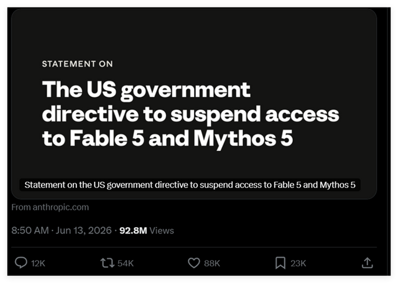Screen dimensions: 398x283
Task: Click the 8:50 AM timestamp
Action: click(30, 230)
